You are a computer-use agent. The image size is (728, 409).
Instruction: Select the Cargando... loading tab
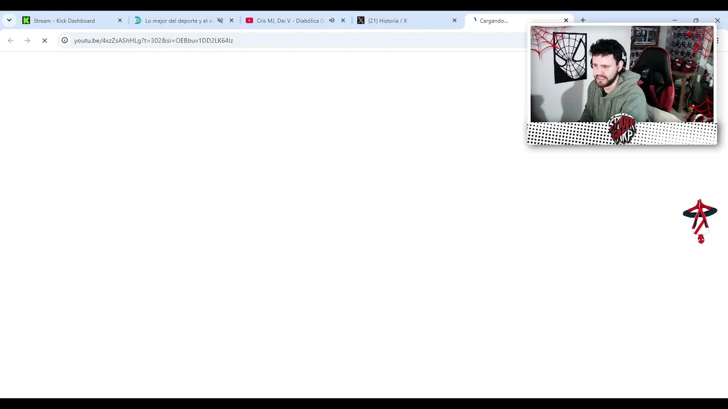pyautogui.click(x=518, y=20)
